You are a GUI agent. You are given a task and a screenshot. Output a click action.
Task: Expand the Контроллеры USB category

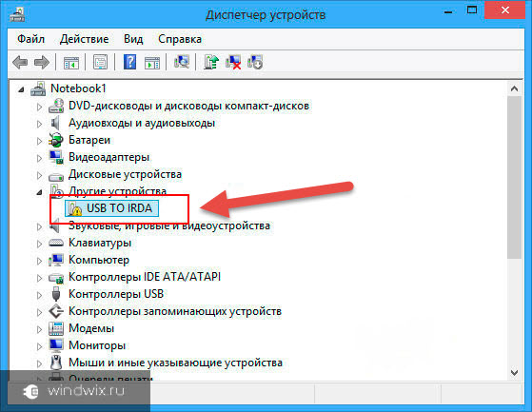click(x=39, y=295)
